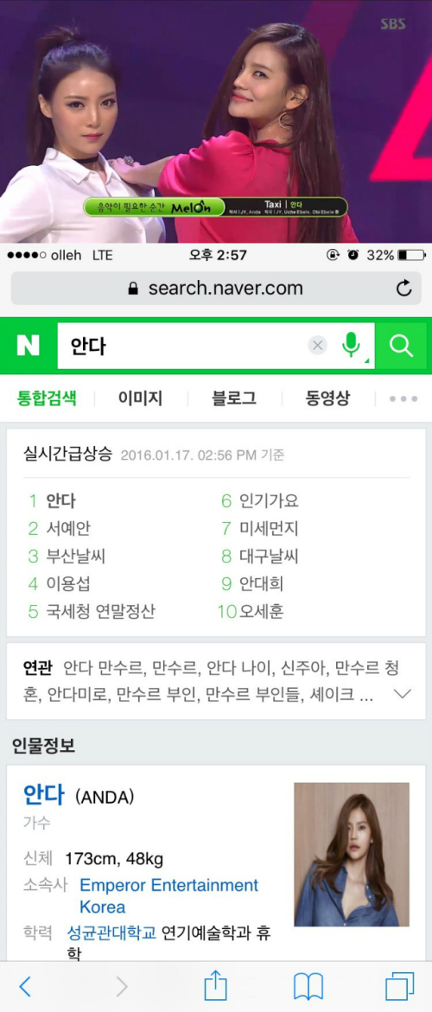
Task: Select trending keyword 서예안
Action: pos(68,529)
